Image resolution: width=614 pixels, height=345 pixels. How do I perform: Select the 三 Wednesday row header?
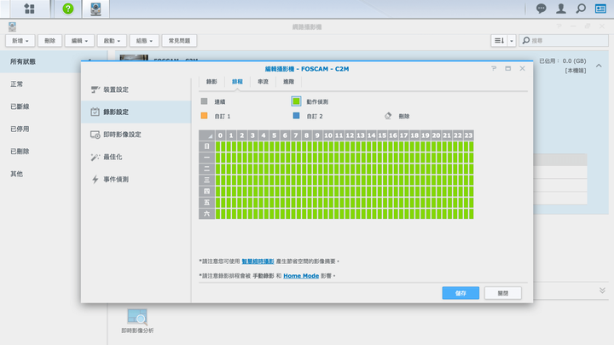pyautogui.click(x=206, y=180)
